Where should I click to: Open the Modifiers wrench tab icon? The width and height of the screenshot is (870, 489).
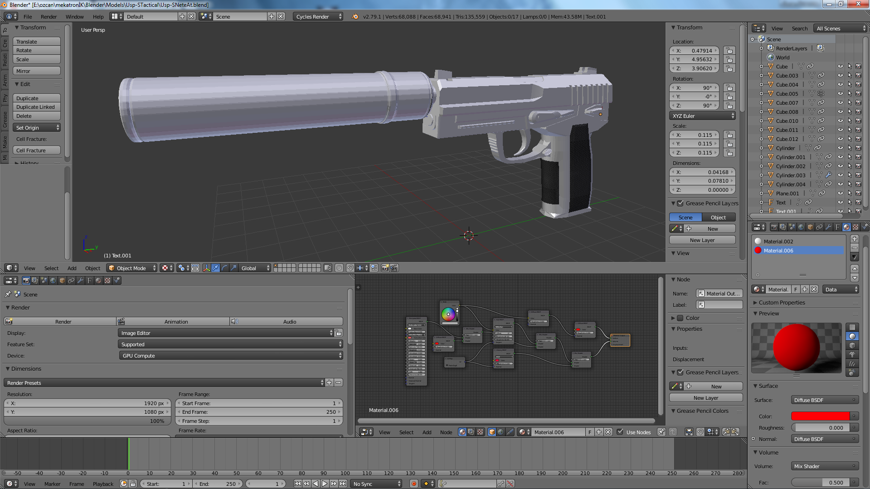click(80, 281)
